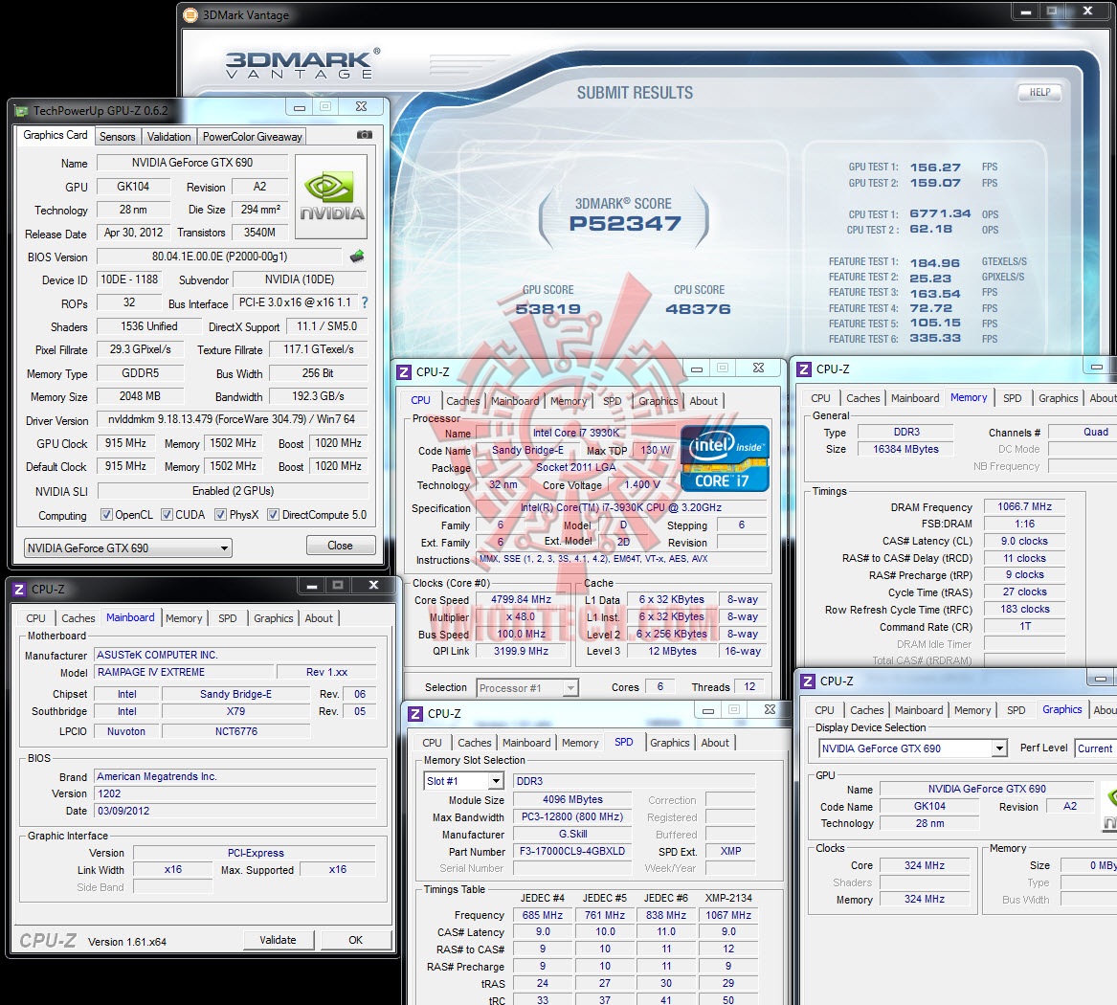Click the Graphics window Core clock 324 MHz value
The image size is (1117, 1005).
[x=925, y=865]
